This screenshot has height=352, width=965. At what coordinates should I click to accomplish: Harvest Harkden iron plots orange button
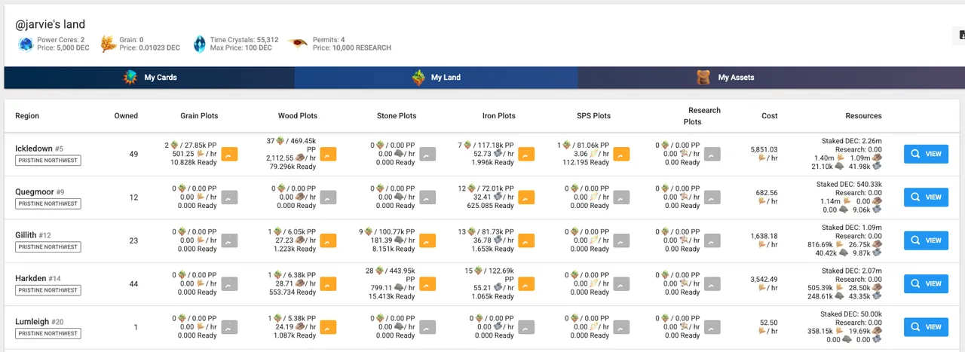coord(526,283)
